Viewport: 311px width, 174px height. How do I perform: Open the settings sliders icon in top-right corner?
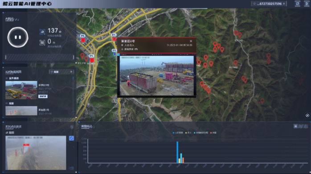pos(307,4)
